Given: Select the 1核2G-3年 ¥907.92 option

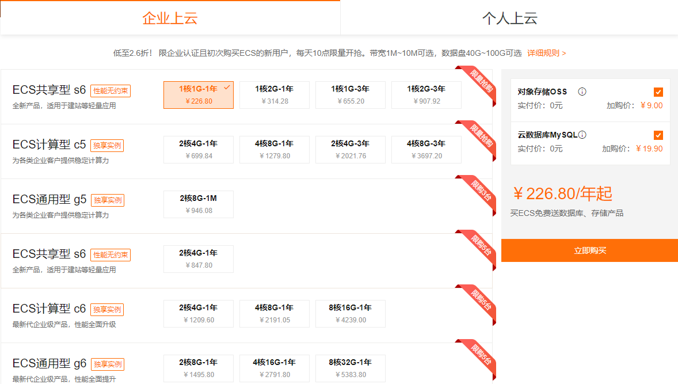Looking at the screenshot, I should 426,94.
